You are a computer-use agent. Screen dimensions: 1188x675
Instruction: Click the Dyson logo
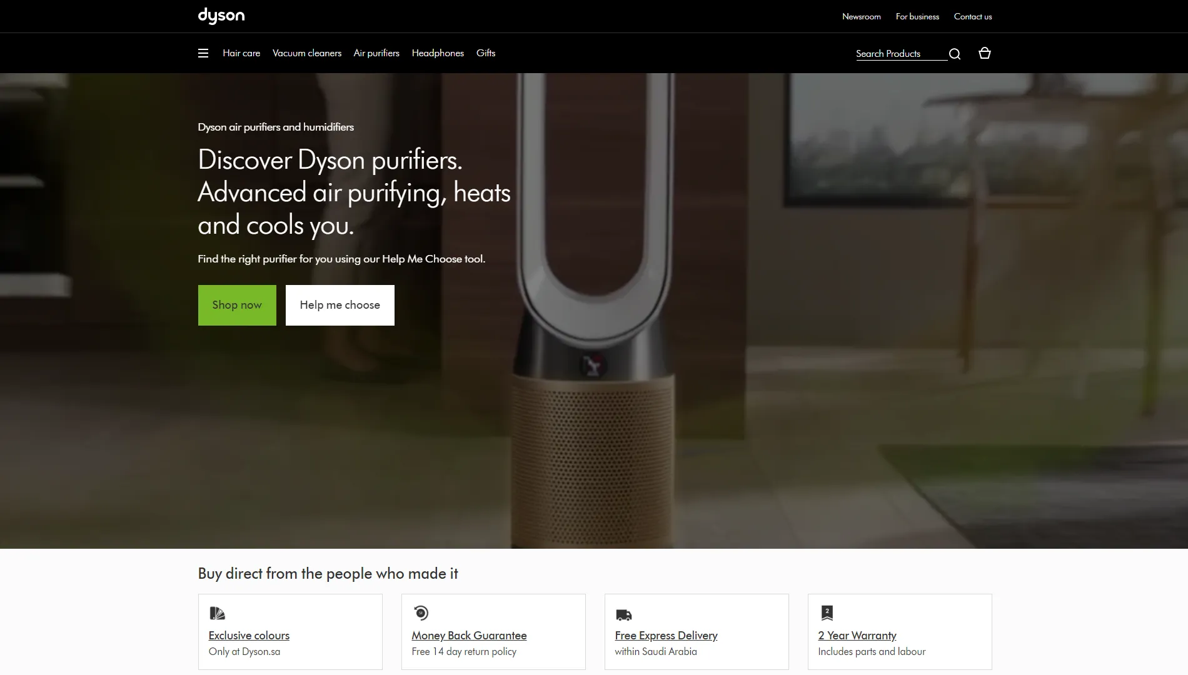(221, 16)
